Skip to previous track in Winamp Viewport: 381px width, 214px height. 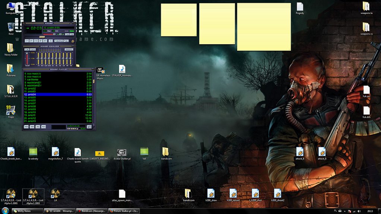(x=27, y=41)
